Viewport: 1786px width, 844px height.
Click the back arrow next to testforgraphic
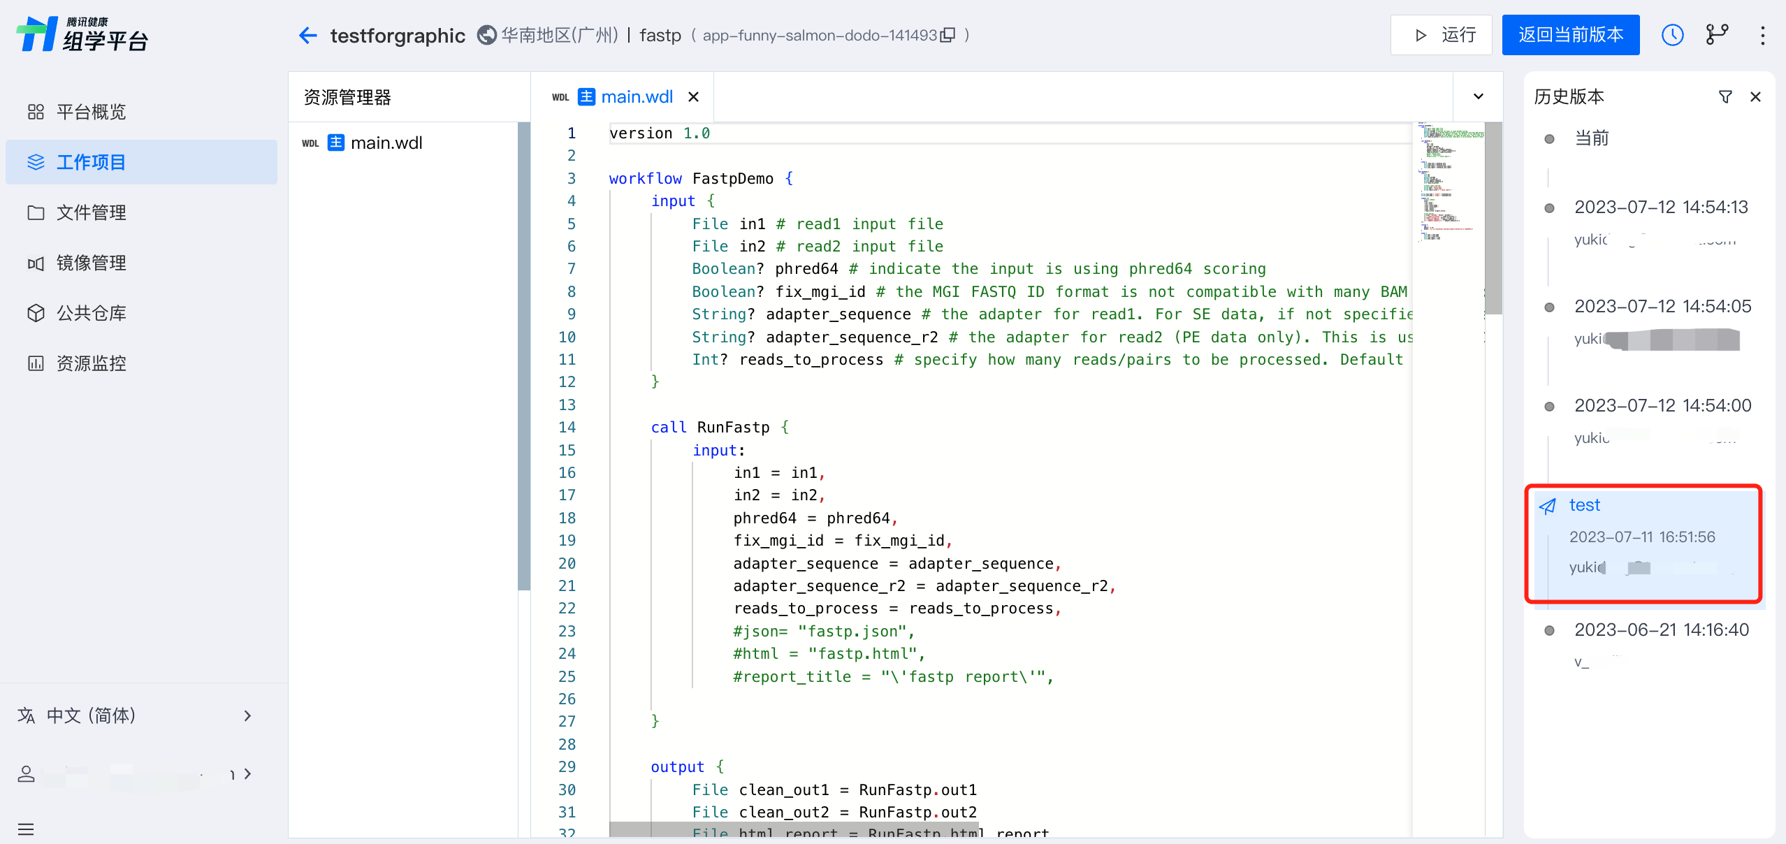pyautogui.click(x=307, y=35)
